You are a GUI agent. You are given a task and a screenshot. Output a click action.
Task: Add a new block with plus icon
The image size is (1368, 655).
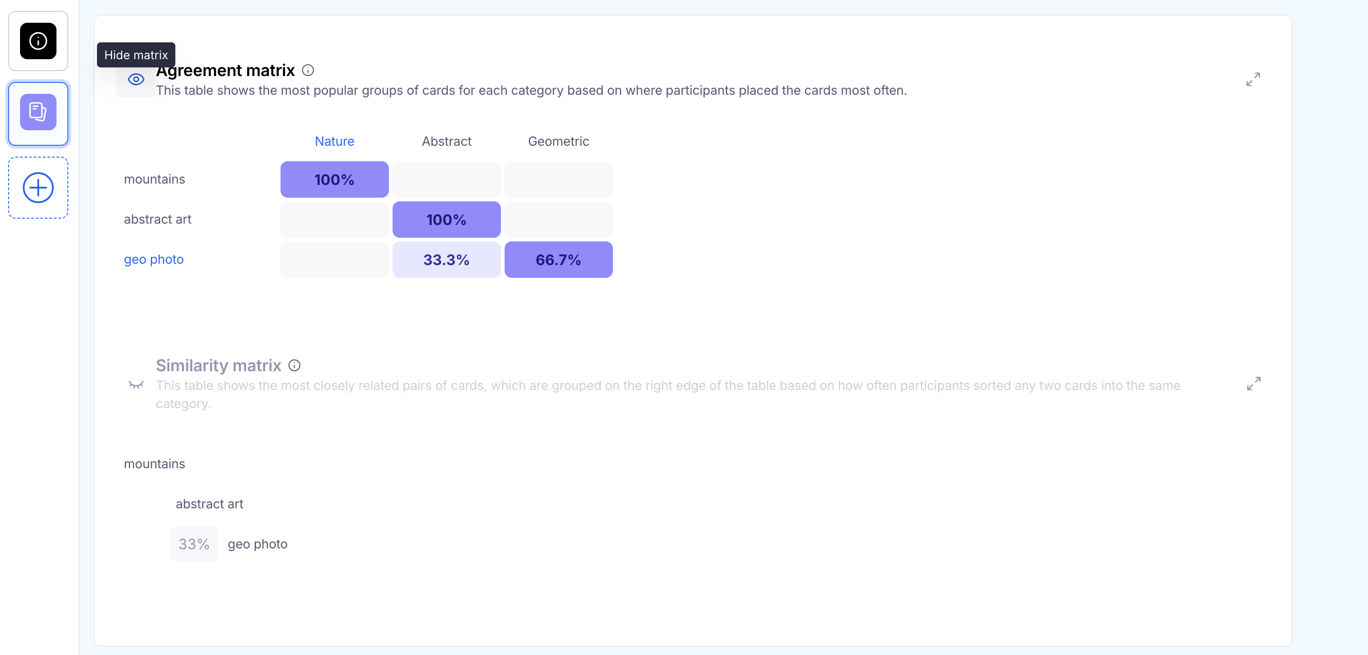(x=38, y=188)
